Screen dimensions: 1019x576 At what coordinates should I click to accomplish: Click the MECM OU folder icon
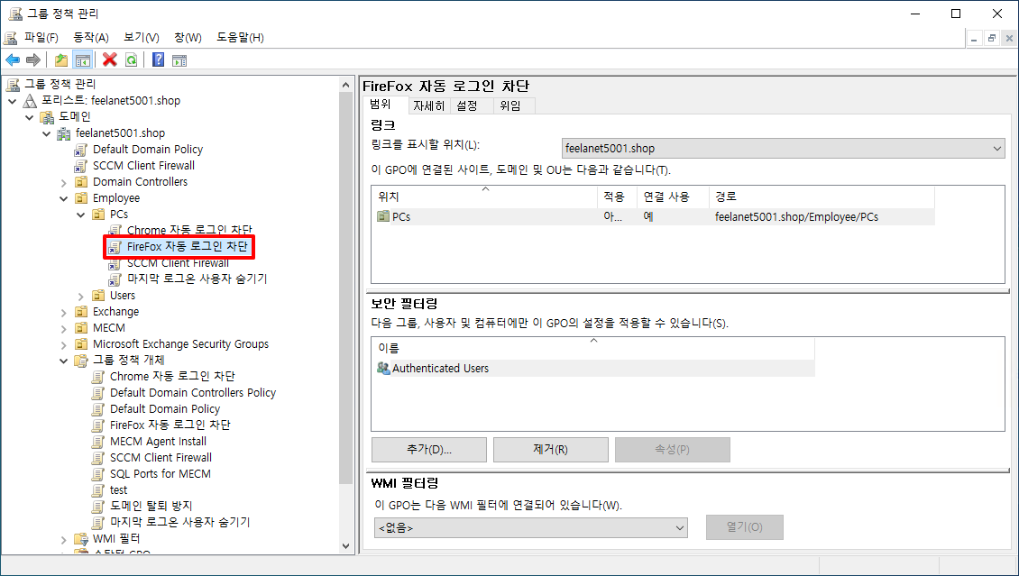pos(80,328)
